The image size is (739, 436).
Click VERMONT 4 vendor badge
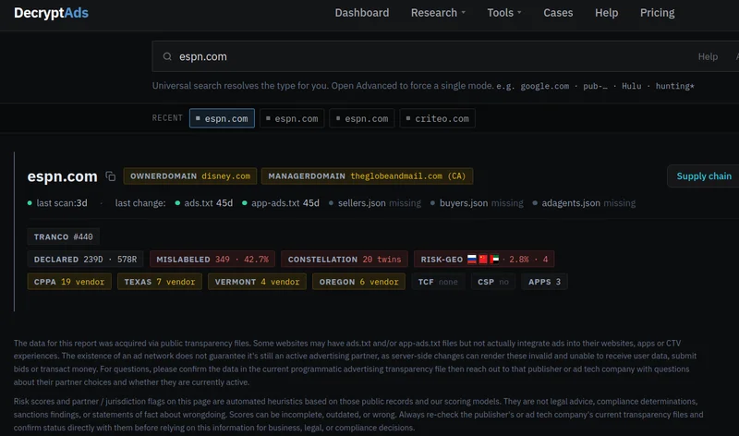click(258, 282)
